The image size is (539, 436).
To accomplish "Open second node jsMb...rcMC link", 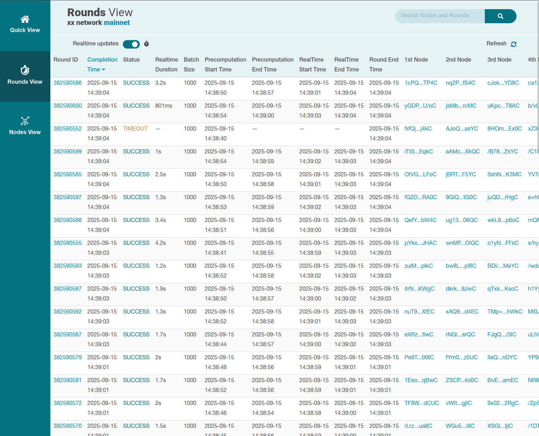I will 461,106.
